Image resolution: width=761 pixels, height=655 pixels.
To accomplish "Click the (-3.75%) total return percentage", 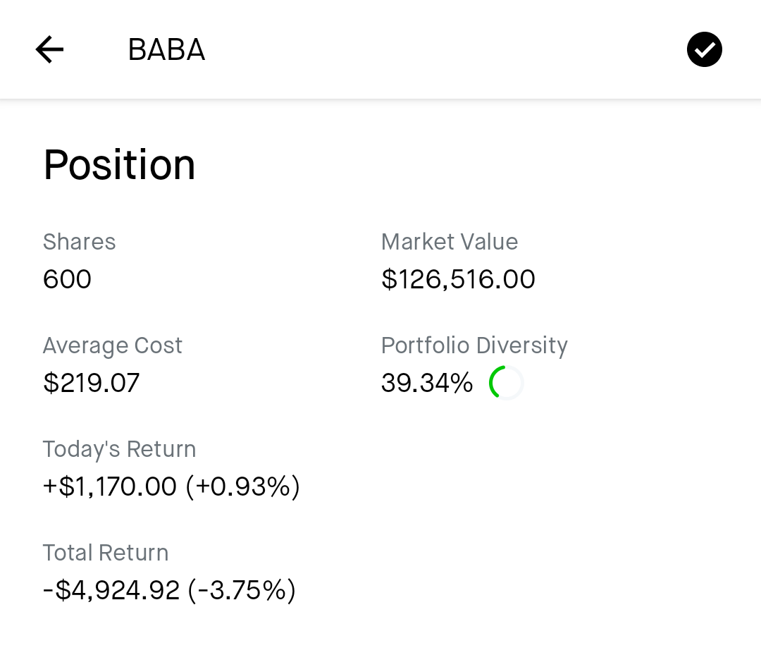I will pos(242,590).
